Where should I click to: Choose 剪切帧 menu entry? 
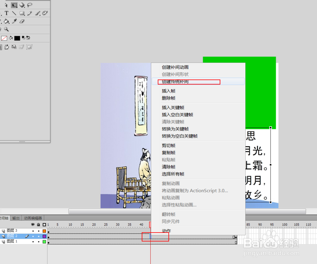(x=198, y=145)
